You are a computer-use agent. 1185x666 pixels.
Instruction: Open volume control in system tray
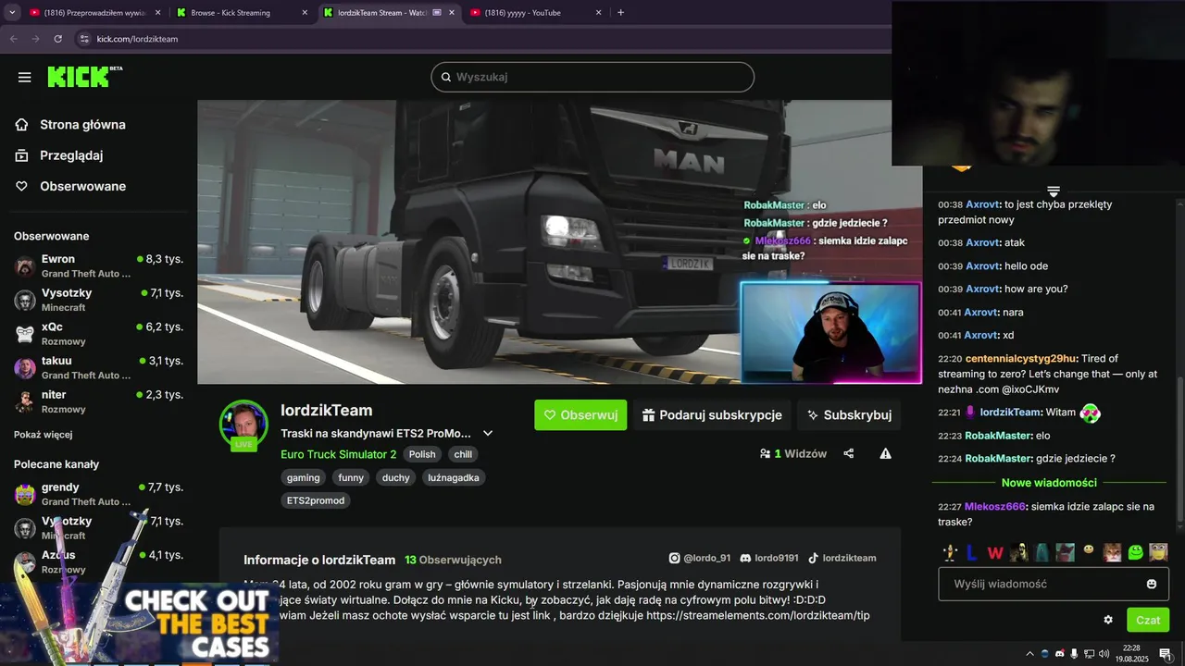click(1104, 654)
